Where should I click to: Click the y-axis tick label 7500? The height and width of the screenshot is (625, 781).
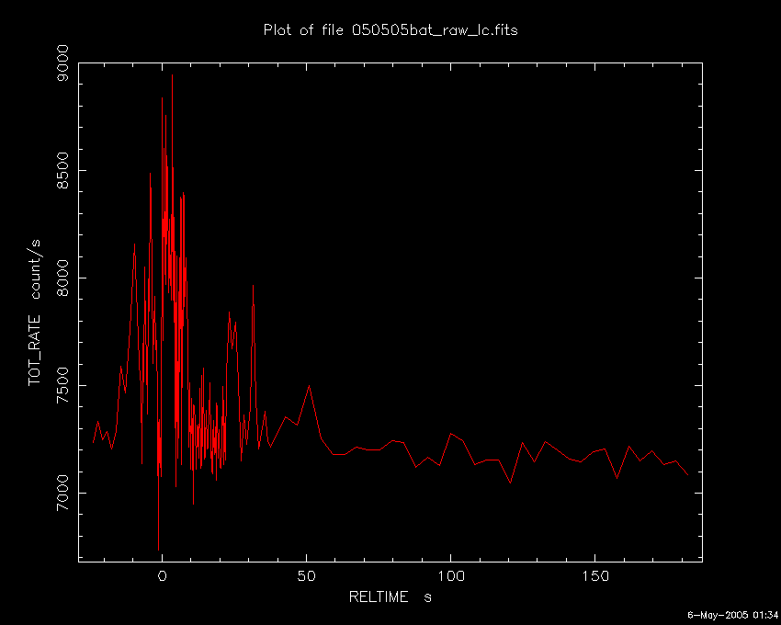coord(62,385)
